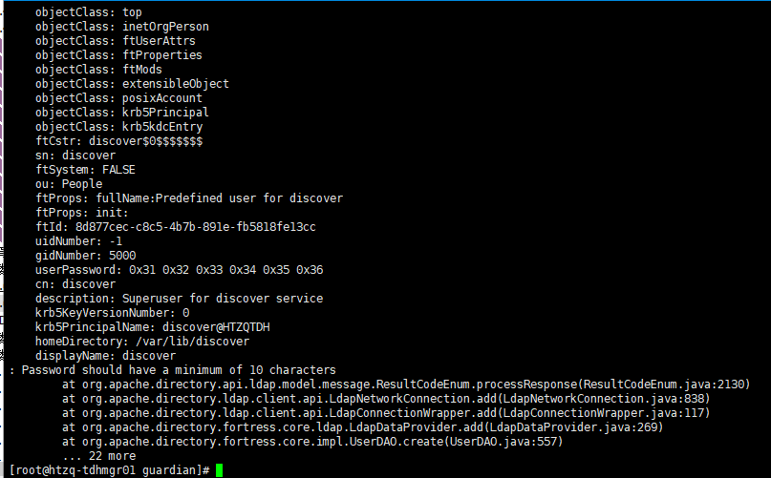Click the uidNumber -1 line
The image size is (771, 478).
tap(79, 241)
